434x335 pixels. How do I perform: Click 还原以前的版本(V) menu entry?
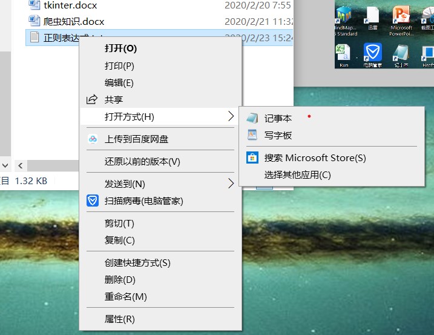(142, 162)
